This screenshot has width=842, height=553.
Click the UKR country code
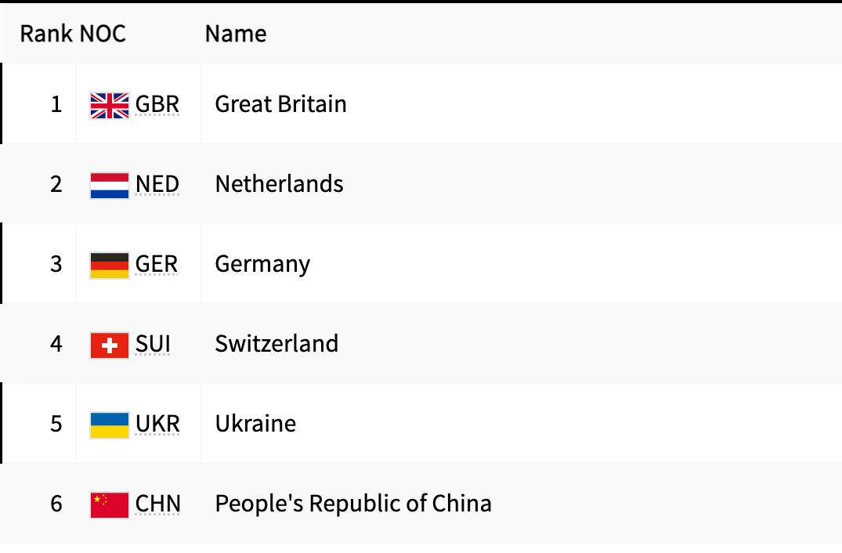(157, 424)
